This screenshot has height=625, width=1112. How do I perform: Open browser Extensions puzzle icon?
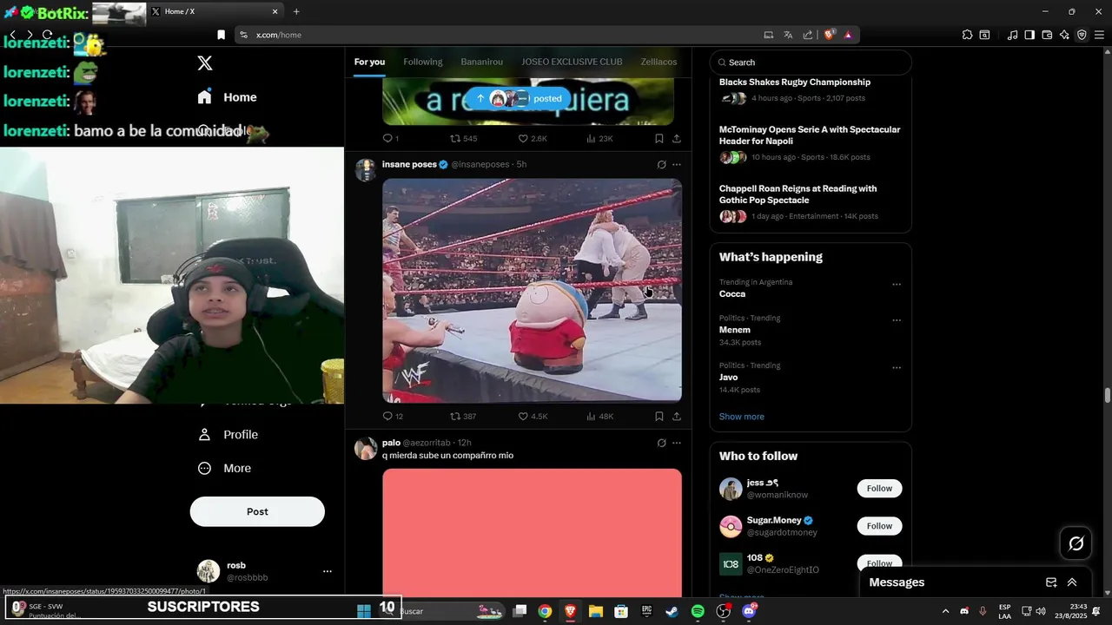[x=967, y=35]
